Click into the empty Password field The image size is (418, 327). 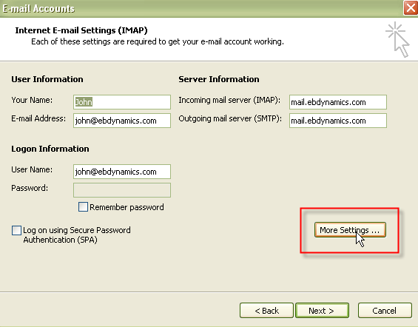[x=122, y=190]
